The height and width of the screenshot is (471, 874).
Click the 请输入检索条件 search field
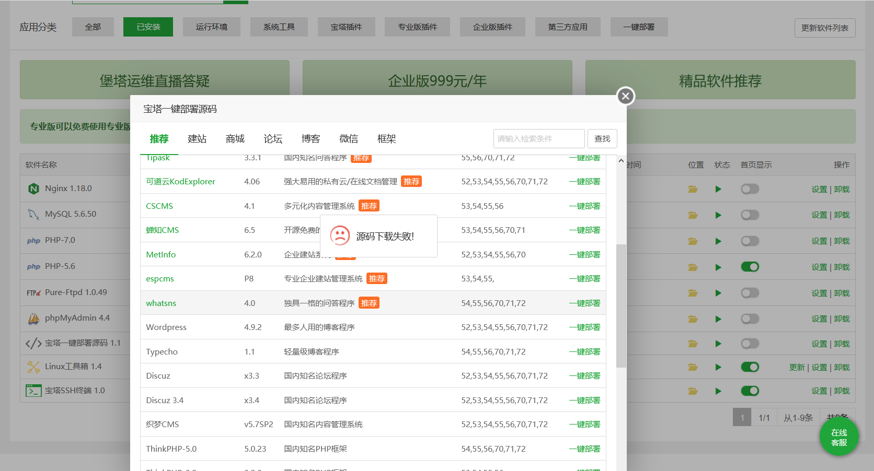coord(539,139)
